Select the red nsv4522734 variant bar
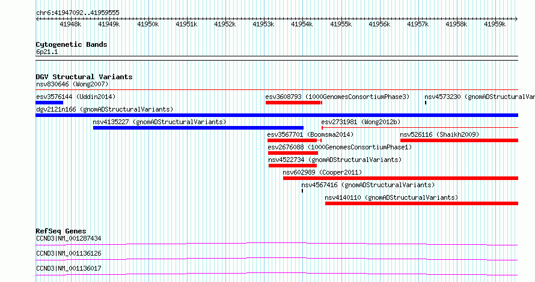 (292, 166)
